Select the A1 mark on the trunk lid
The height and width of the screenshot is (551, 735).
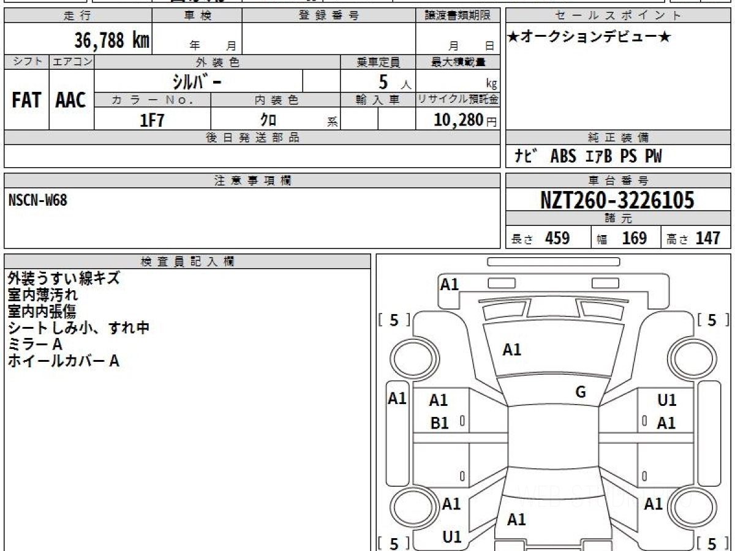click(516, 520)
